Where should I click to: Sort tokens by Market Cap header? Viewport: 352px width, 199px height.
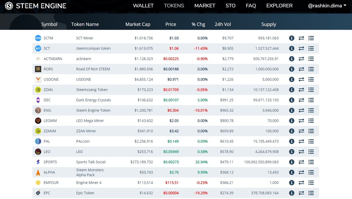point(138,24)
